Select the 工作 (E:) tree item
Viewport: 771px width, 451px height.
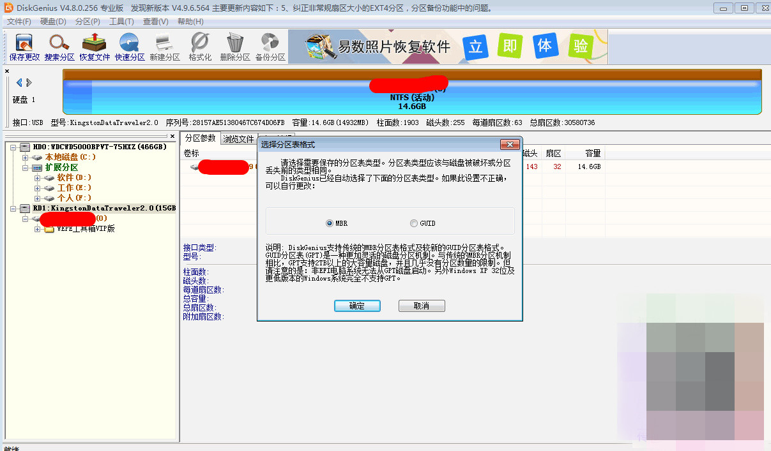74,188
